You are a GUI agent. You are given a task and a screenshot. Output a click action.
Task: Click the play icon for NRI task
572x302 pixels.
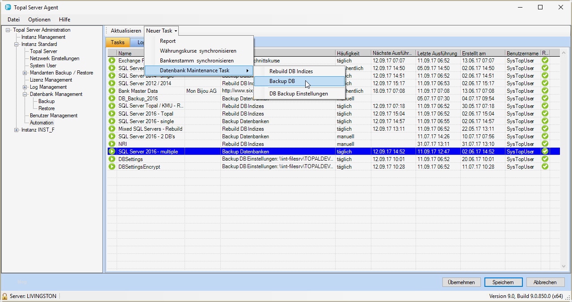(x=112, y=144)
